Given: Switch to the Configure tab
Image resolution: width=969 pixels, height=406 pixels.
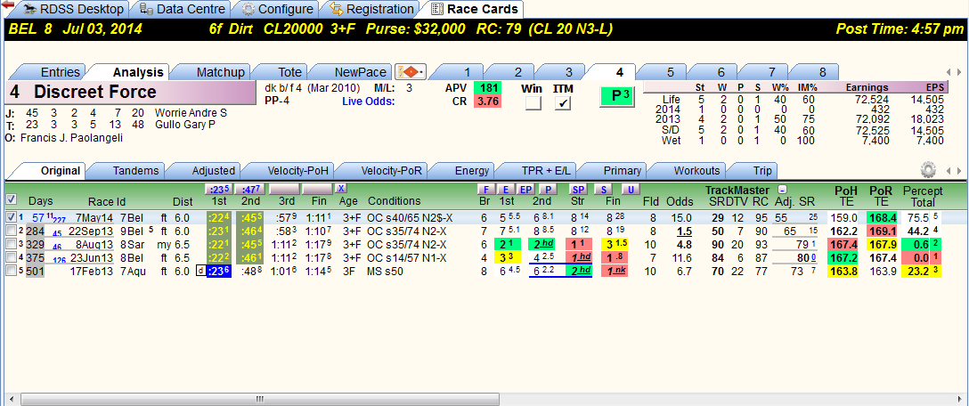Looking at the screenshot, I should (x=278, y=9).
